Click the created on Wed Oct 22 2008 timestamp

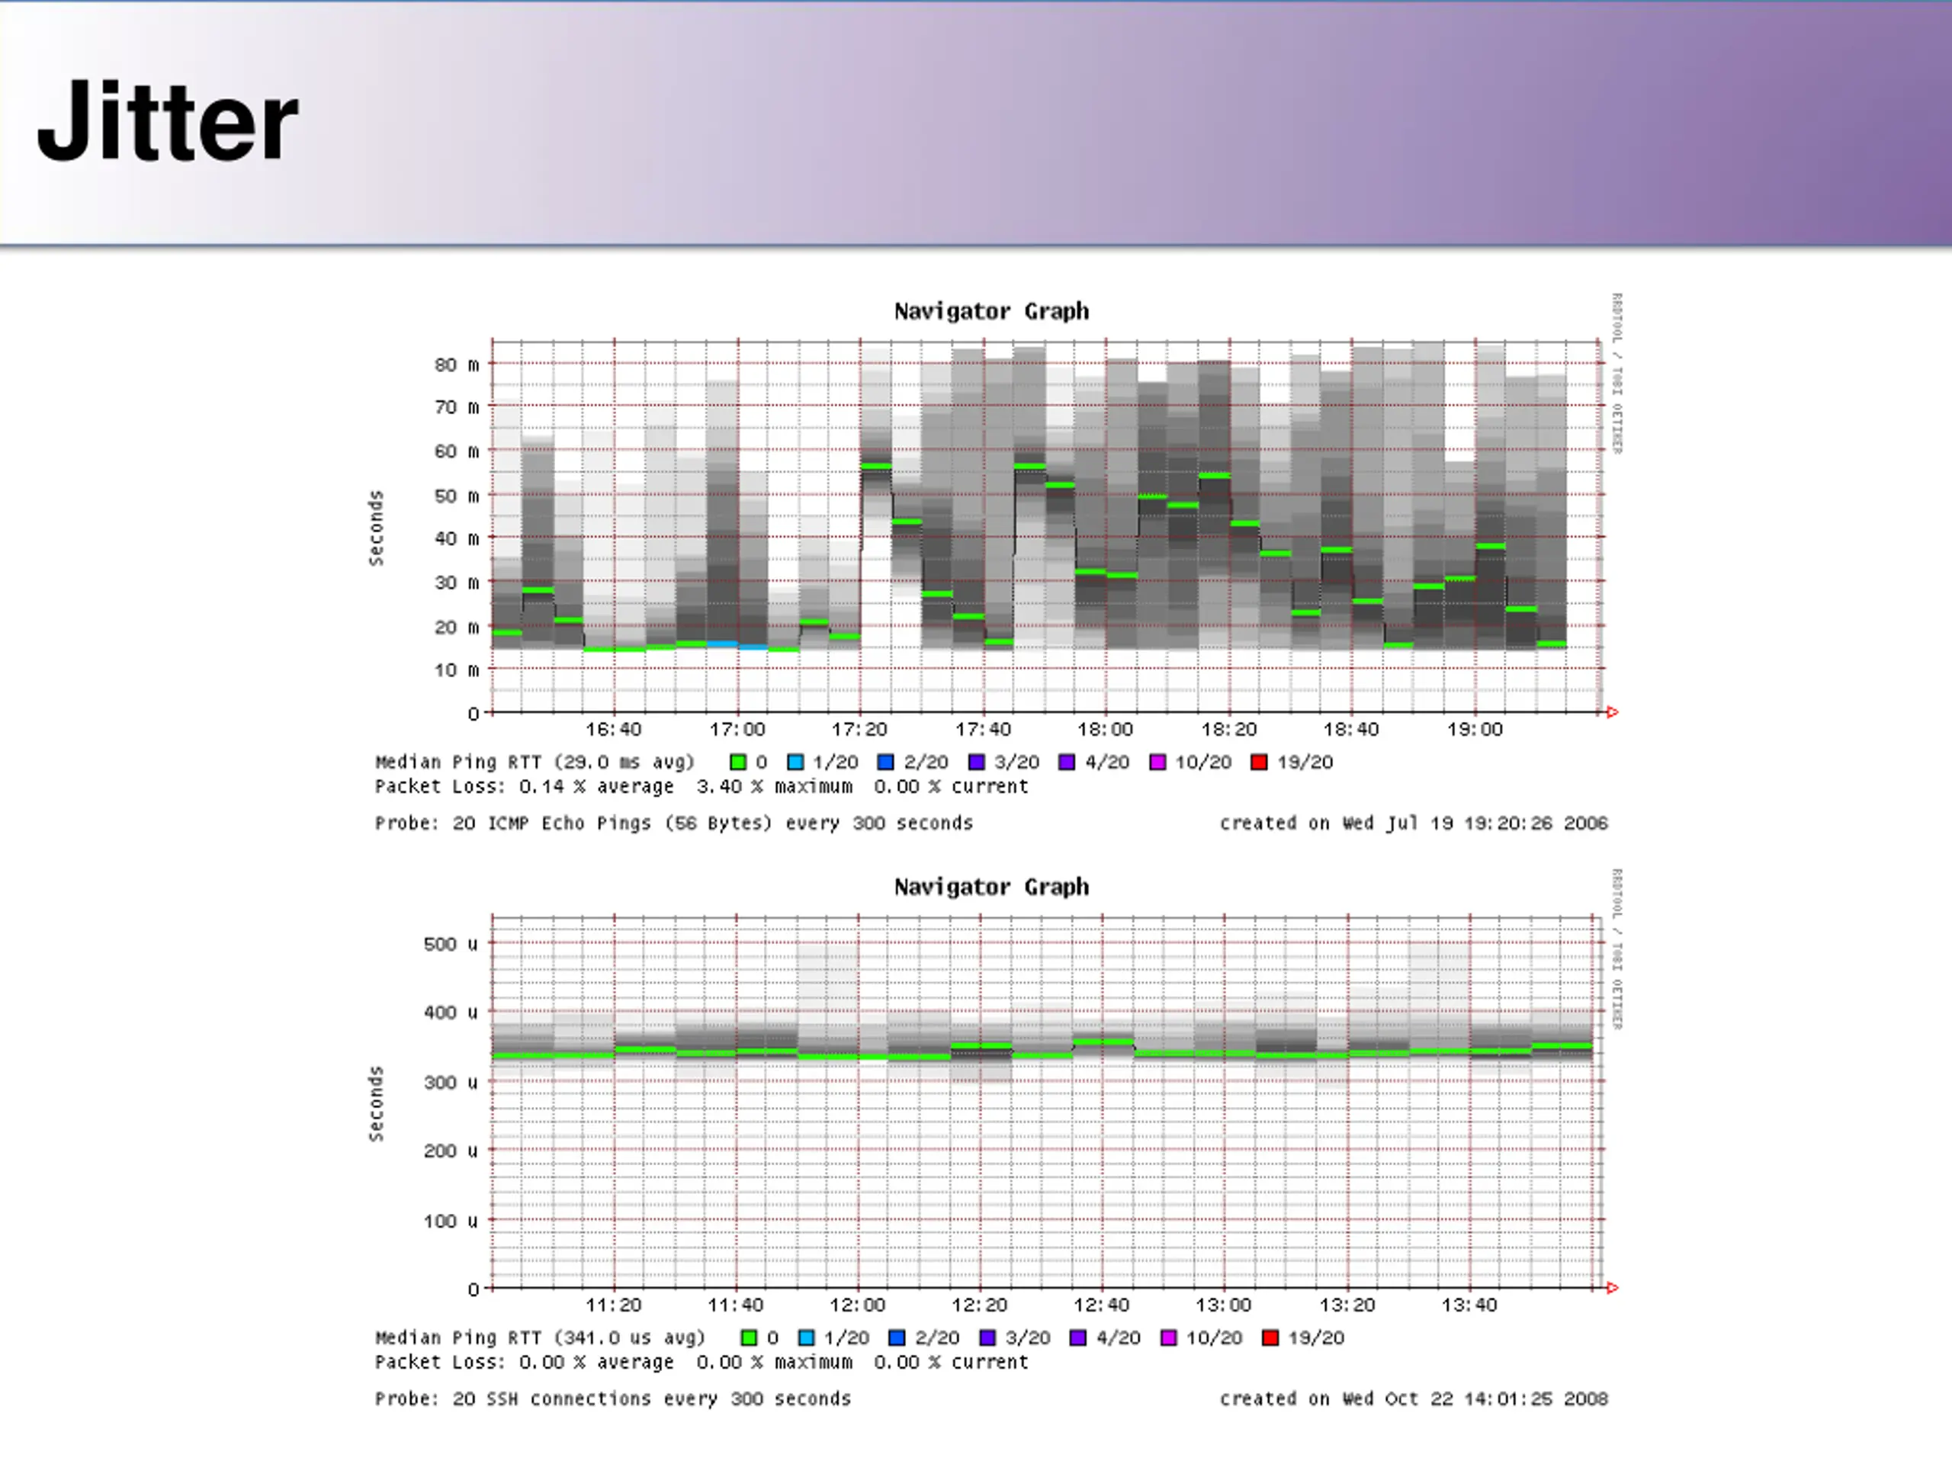1414,1398
